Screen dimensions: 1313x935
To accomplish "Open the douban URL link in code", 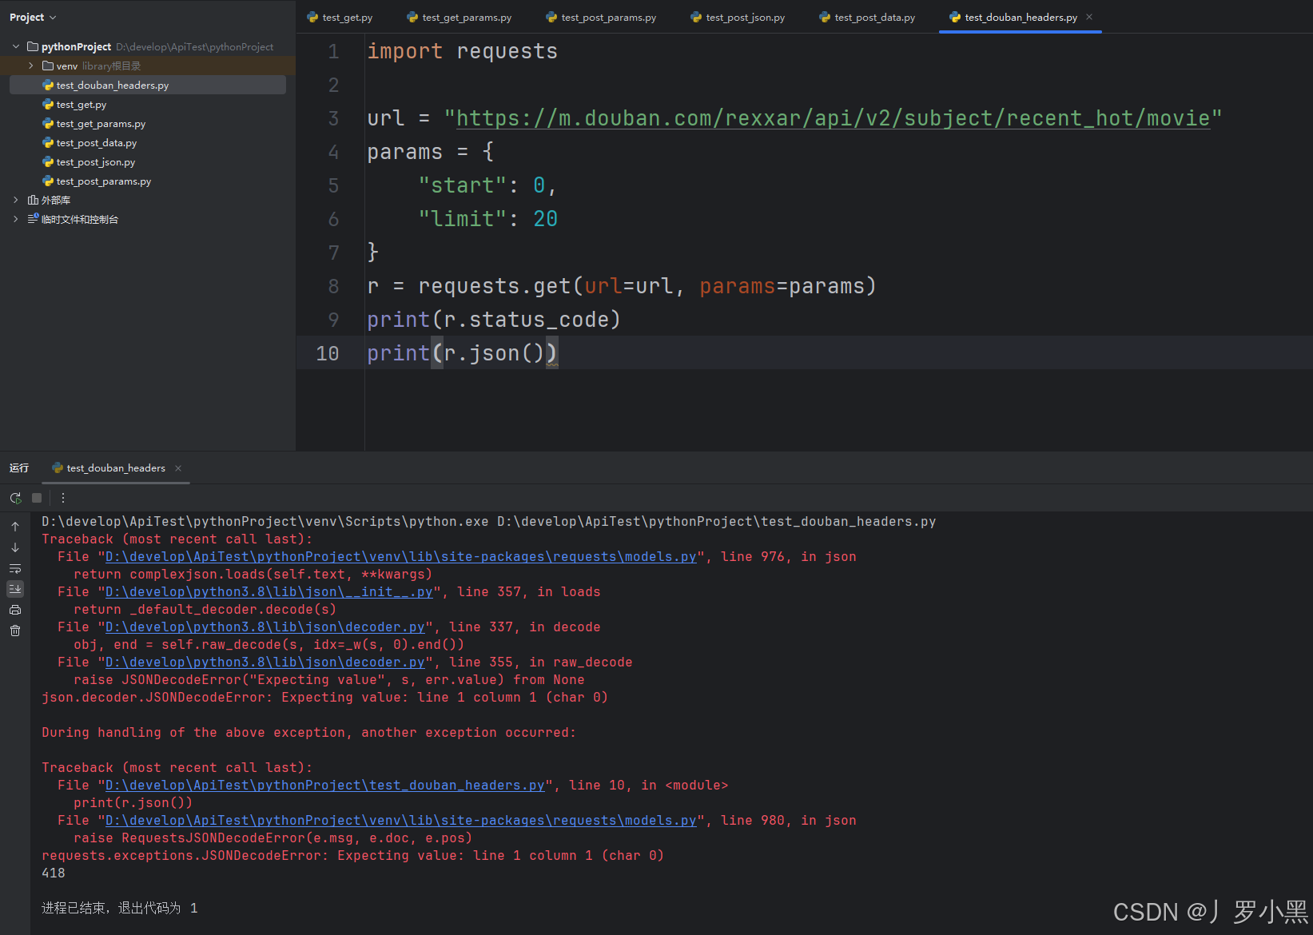I will [x=833, y=118].
